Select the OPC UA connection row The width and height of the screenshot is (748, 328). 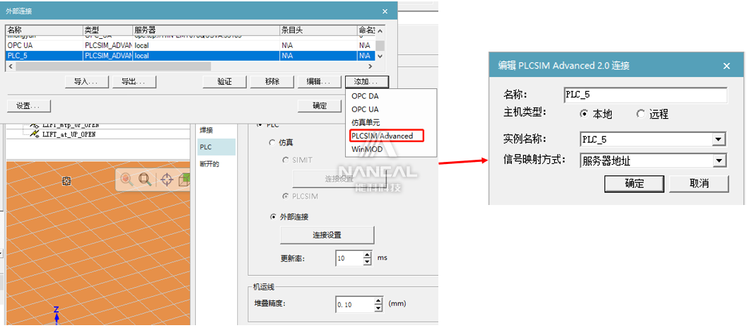click(x=190, y=45)
